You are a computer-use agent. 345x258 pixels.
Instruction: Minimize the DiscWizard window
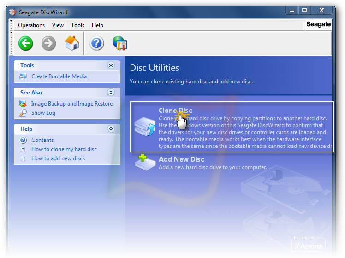point(292,10)
